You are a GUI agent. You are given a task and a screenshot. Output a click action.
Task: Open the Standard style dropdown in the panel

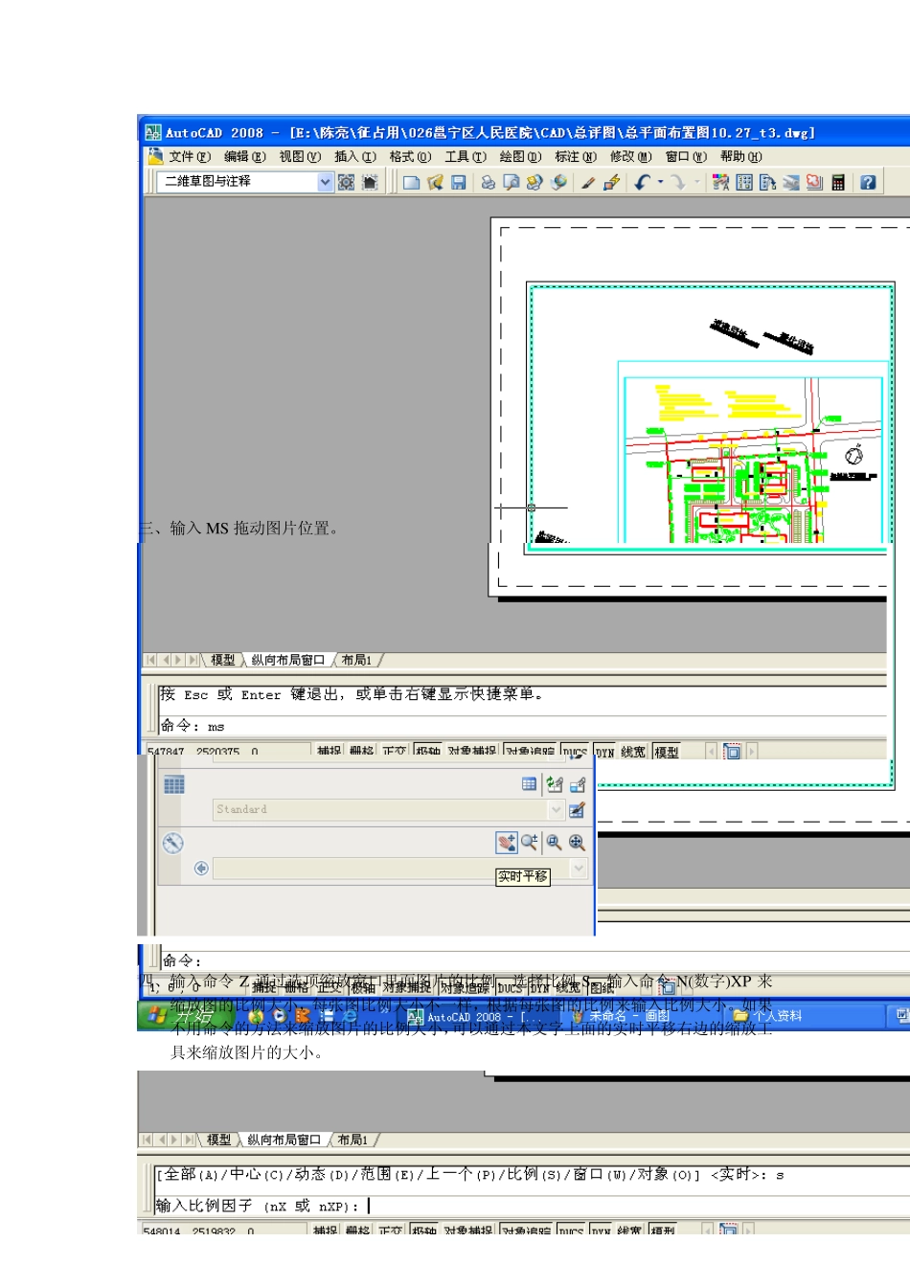tap(557, 809)
